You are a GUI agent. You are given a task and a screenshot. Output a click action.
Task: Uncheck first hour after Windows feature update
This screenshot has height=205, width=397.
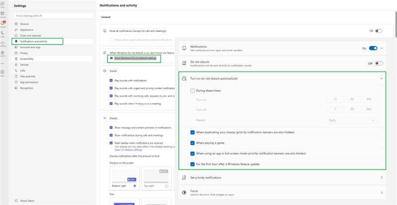pyautogui.click(x=193, y=164)
